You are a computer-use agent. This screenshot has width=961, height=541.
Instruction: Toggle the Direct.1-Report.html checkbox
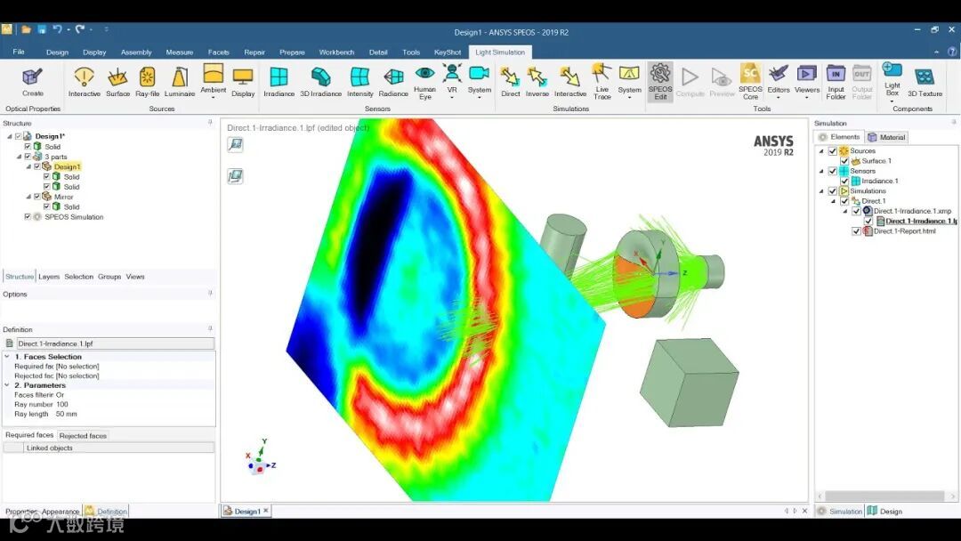click(x=856, y=231)
